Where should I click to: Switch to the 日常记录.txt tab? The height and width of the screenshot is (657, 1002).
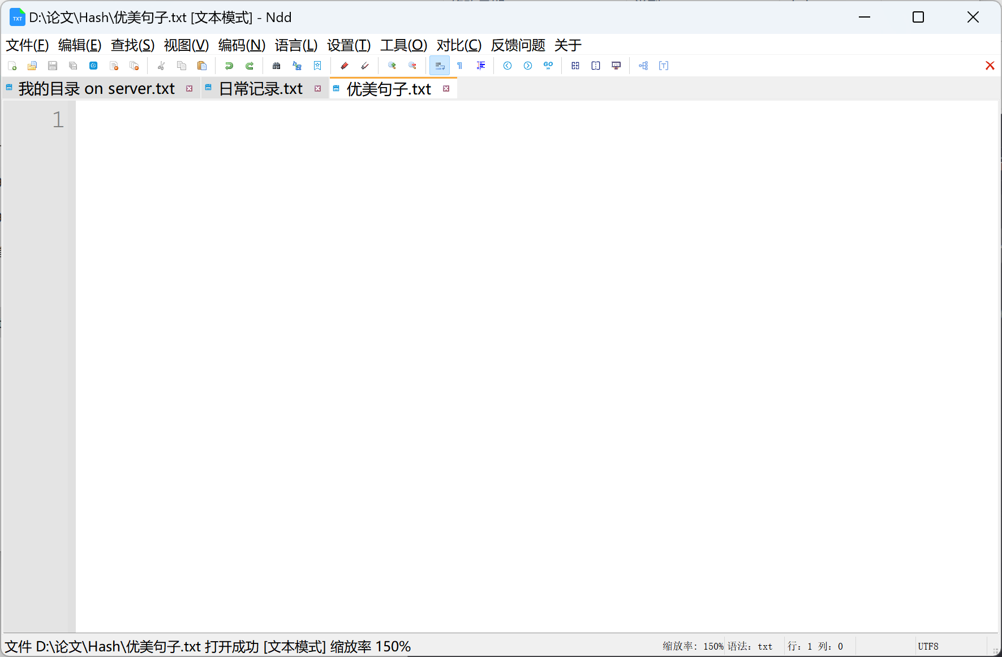coord(260,88)
